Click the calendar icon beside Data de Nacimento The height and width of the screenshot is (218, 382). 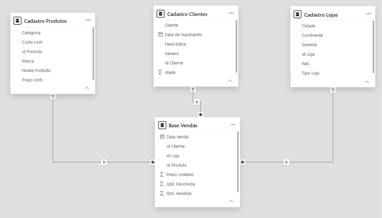point(160,35)
